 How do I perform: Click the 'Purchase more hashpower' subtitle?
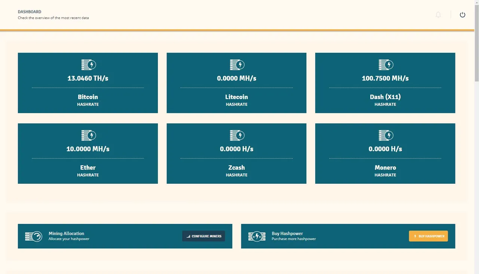tap(294, 239)
